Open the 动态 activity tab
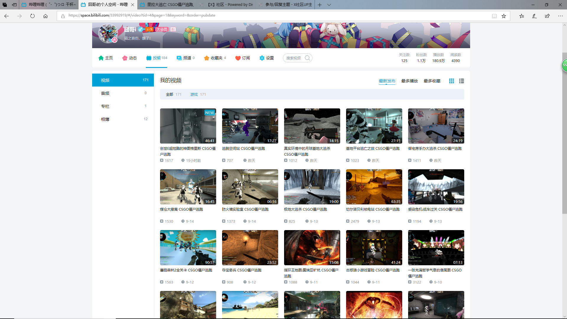This screenshot has height=319, width=567. click(130, 58)
